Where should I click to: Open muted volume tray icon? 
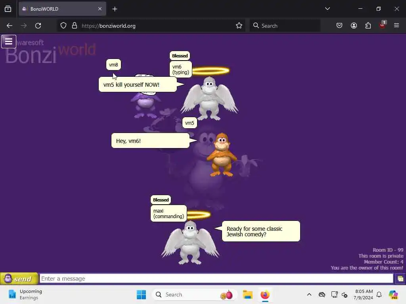pos(345,294)
